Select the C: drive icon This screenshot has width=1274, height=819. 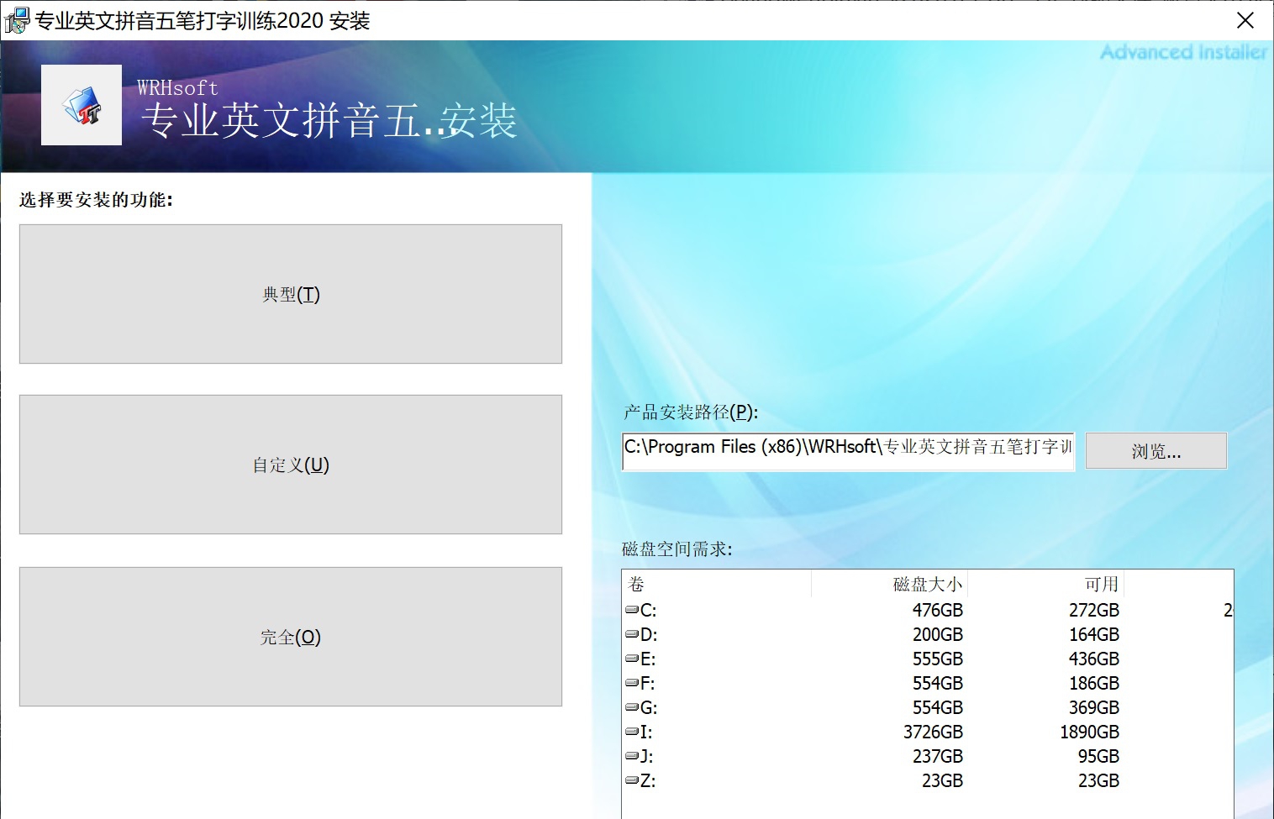pos(630,610)
